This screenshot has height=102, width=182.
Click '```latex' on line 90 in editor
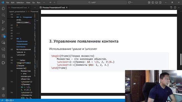(21, 60)
